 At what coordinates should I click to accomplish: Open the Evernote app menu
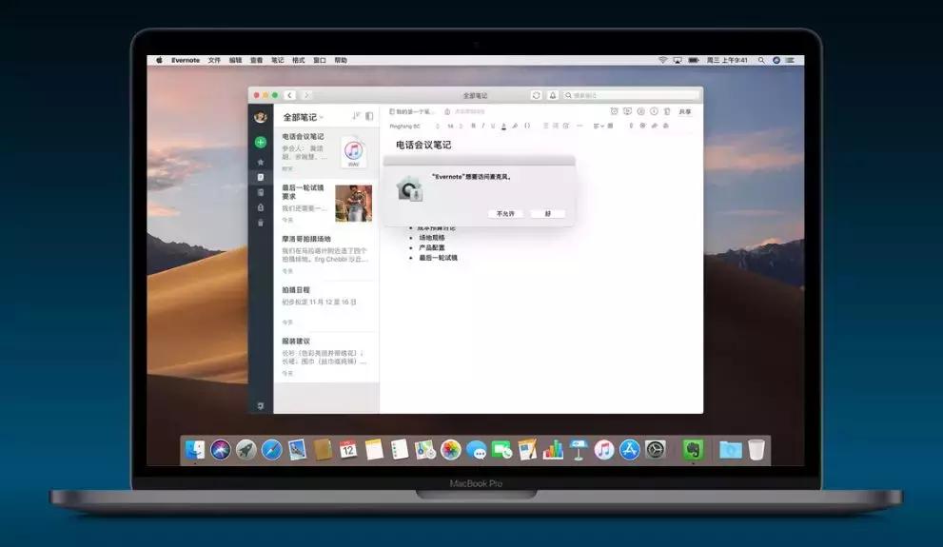(x=186, y=60)
